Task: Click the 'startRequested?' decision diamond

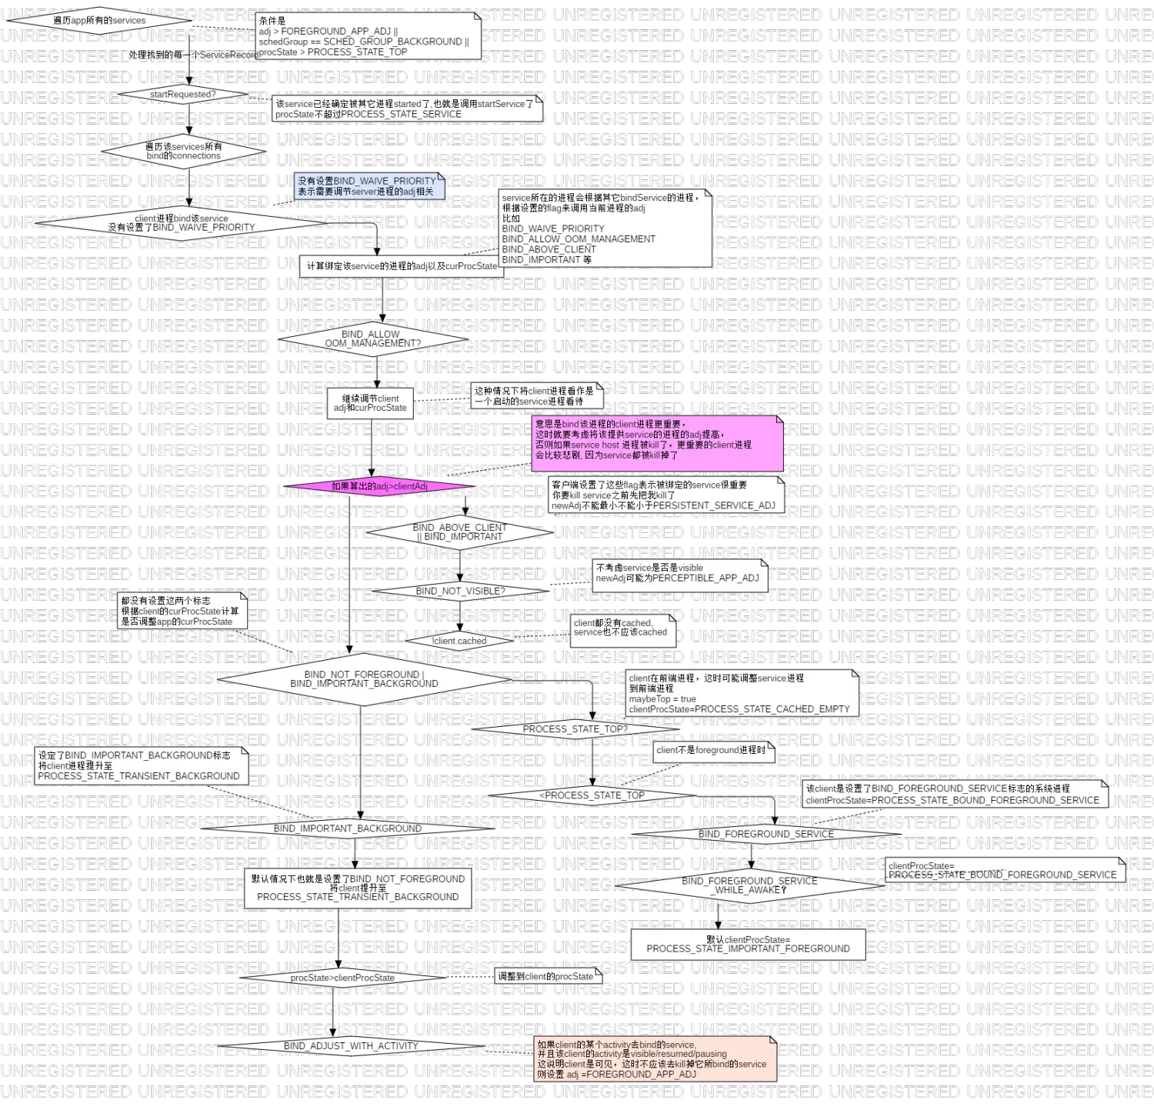Action: tap(182, 95)
